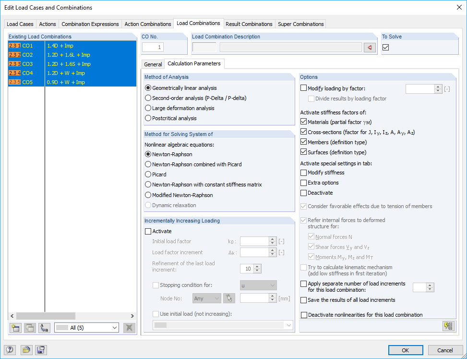The height and width of the screenshot is (359, 467).
Task: Copy the selected load combination
Action: (29, 327)
